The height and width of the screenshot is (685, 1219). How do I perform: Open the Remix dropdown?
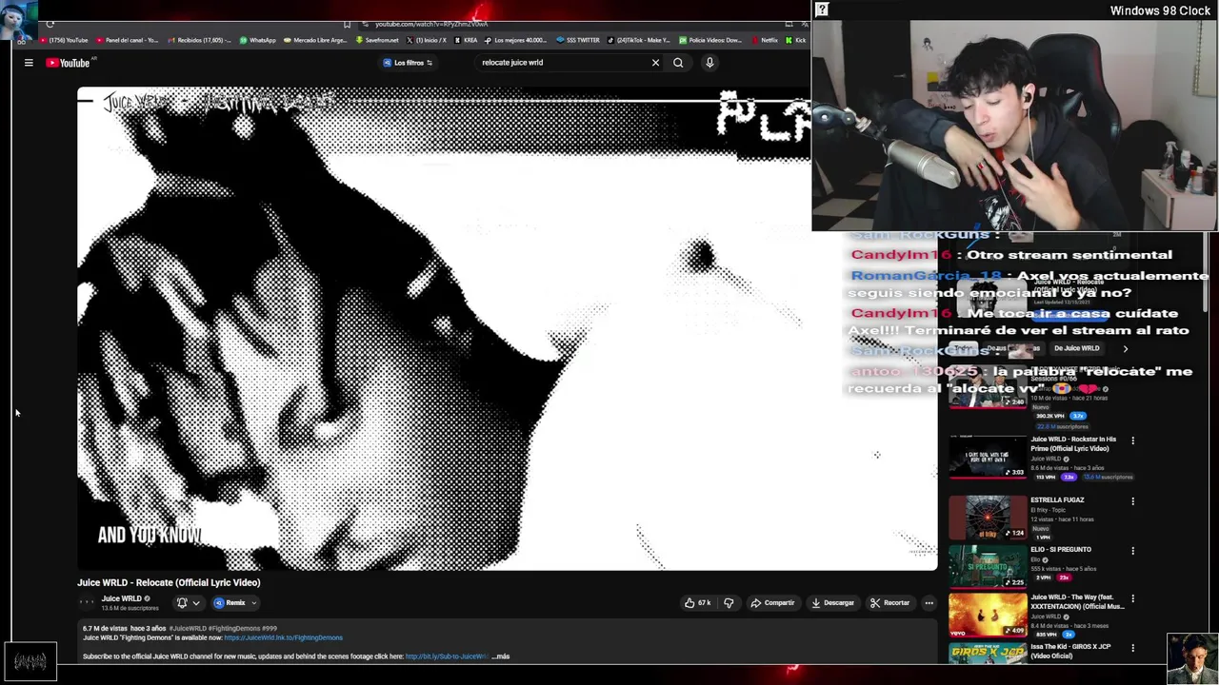tap(235, 602)
